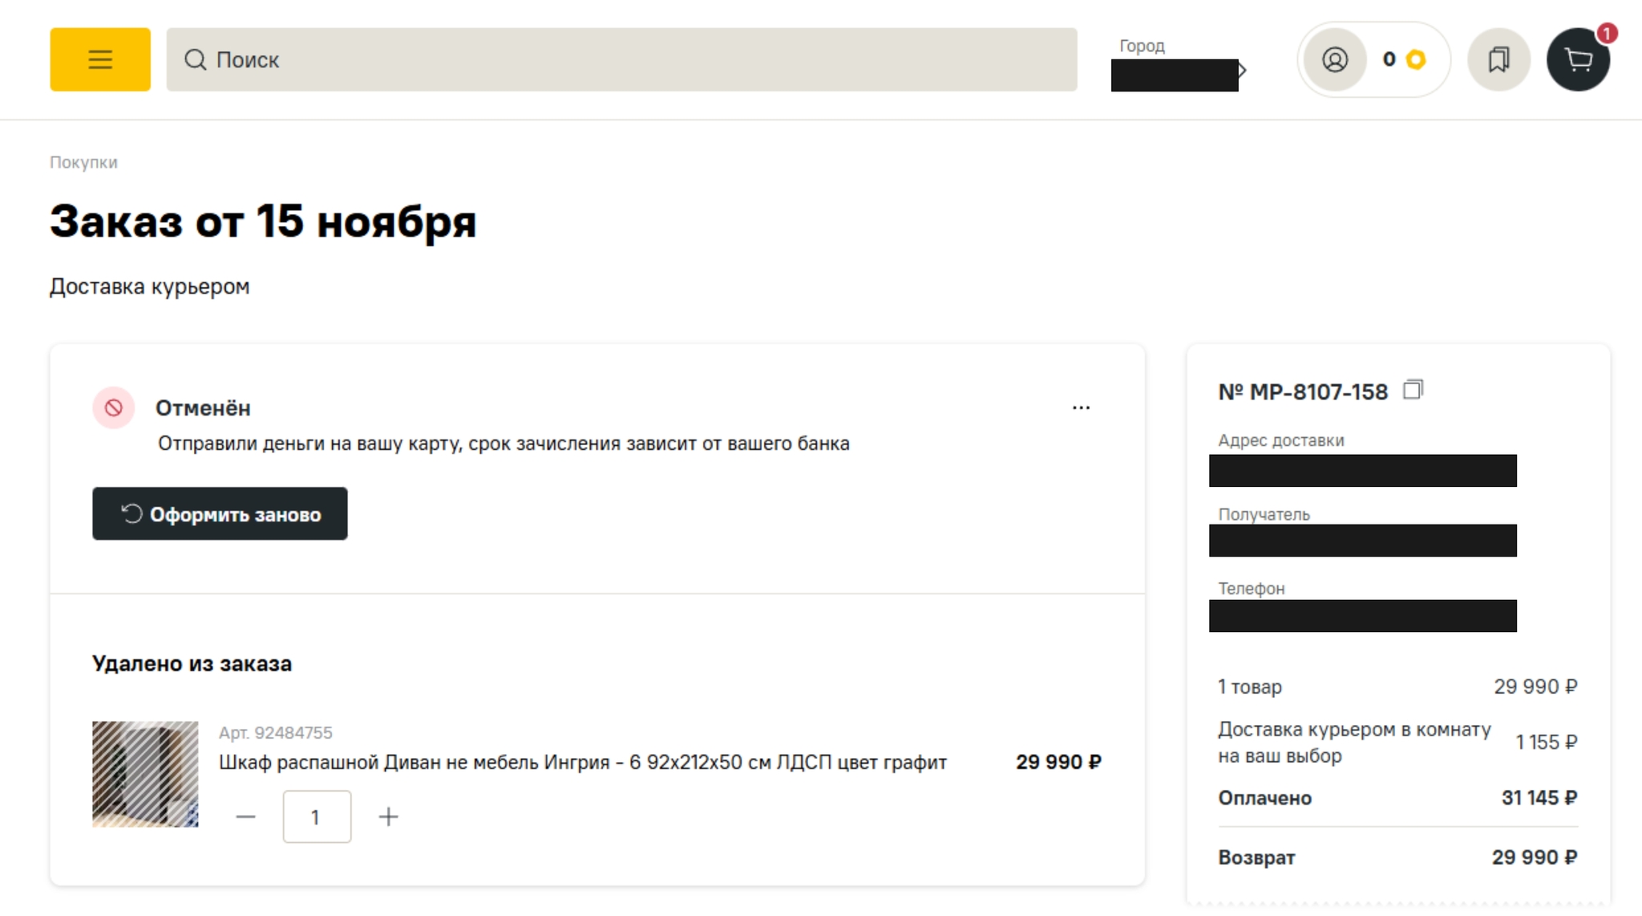Screen dimensions: 1642x916
Task: Click the quantity input field
Action: (317, 817)
